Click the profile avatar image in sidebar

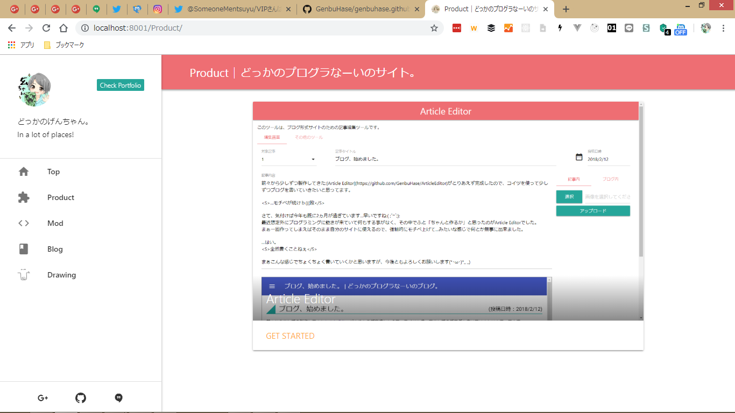[x=34, y=89]
